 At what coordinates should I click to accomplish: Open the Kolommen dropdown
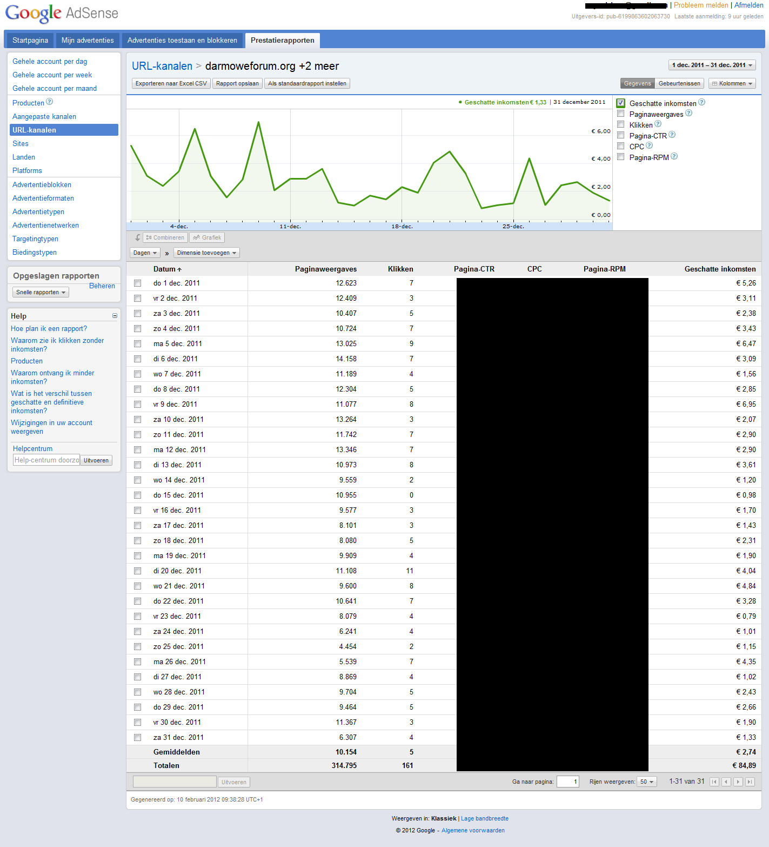[732, 83]
